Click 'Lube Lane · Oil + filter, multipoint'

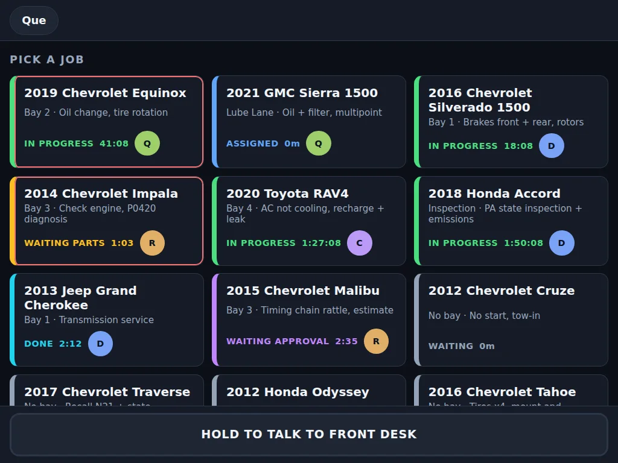(304, 112)
